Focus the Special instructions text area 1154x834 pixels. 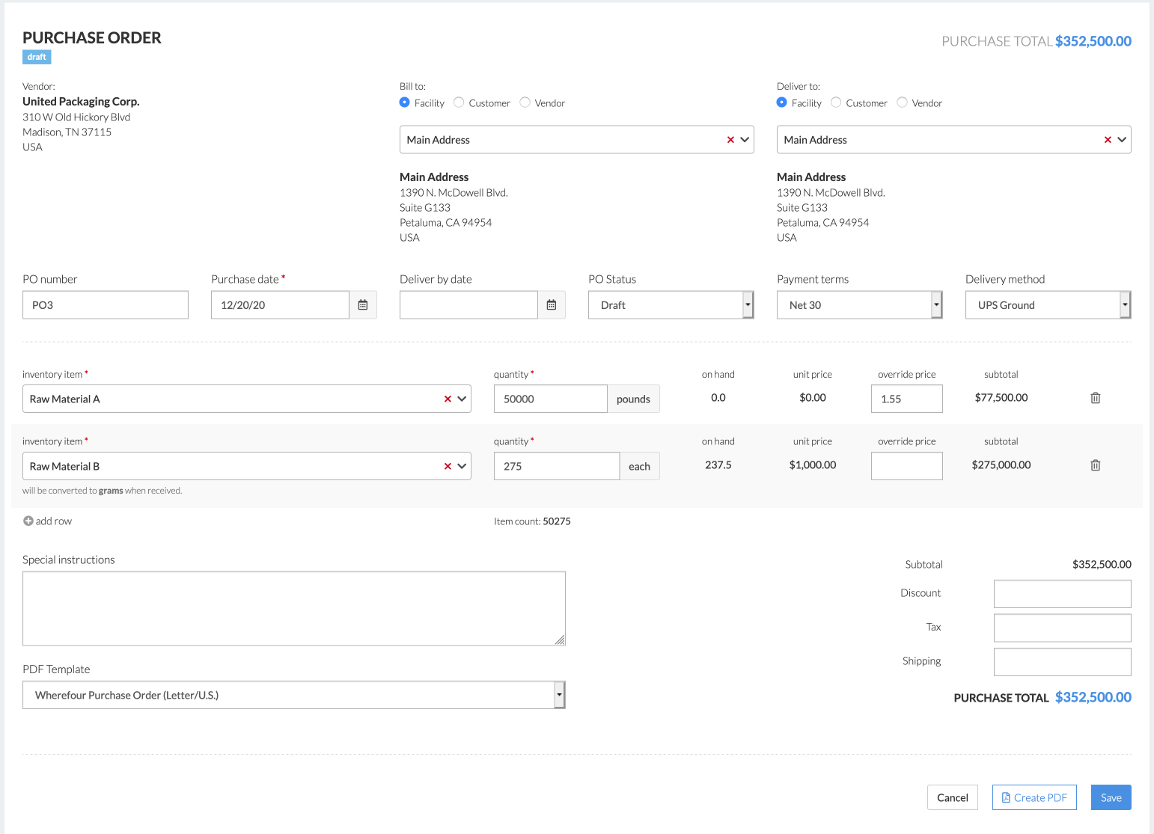pyautogui.click(x=293, y=608)
